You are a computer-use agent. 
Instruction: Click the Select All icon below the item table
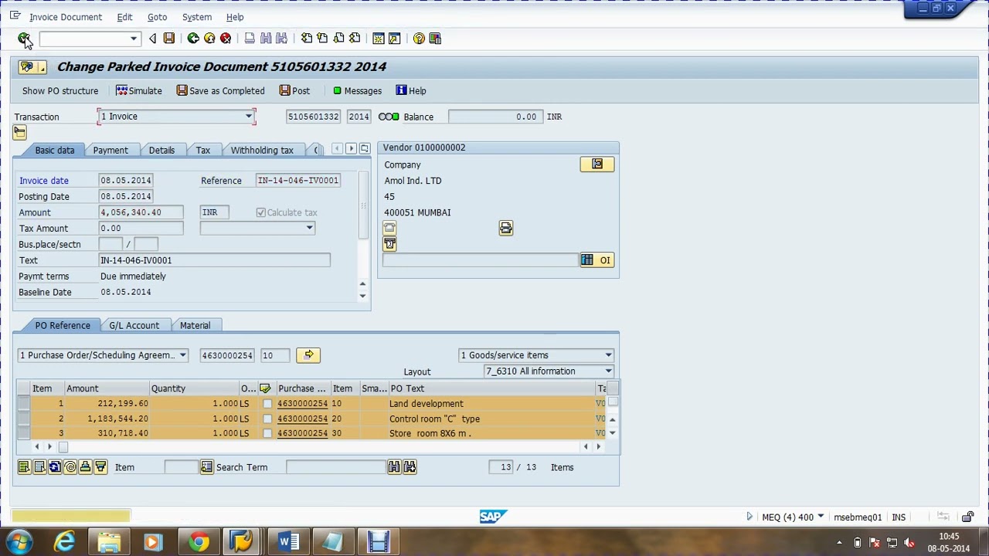(x=24, y=467)
